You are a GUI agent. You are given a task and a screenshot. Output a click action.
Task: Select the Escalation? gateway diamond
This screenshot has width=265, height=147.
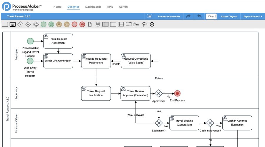[159, 123]
